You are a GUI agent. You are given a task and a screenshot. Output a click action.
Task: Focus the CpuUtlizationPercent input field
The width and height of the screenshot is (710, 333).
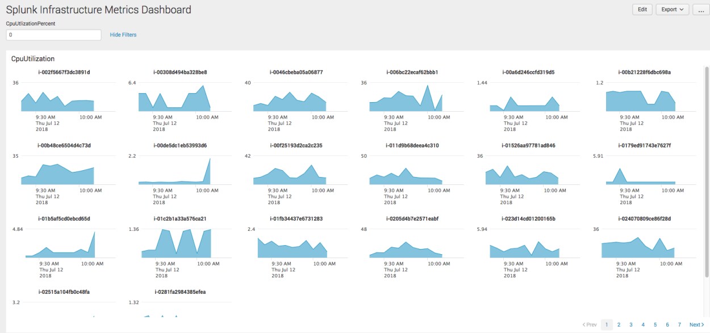coord(53,35)
